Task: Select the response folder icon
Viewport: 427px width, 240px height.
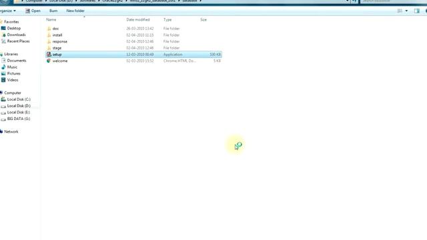Action: click(x=49, y=41)
